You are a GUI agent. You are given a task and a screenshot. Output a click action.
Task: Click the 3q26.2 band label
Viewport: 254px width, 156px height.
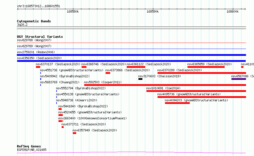pos(22,25)
